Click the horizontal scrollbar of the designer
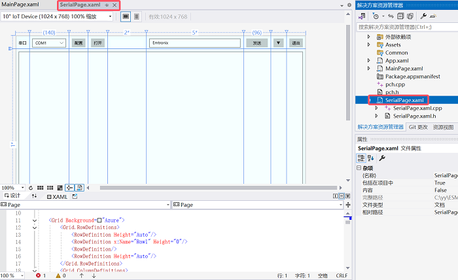The height and width of the screenshot is (280, 458). 218,188
